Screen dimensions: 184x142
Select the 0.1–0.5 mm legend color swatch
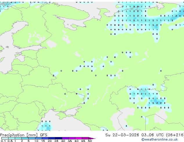coord(5,138)
